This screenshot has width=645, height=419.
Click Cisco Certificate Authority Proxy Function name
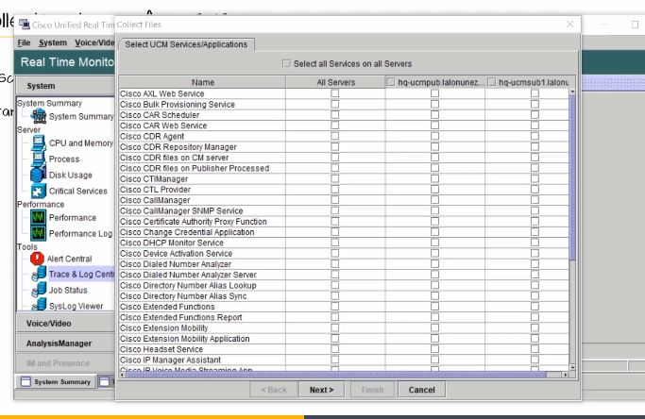click(x=194, y=221)
